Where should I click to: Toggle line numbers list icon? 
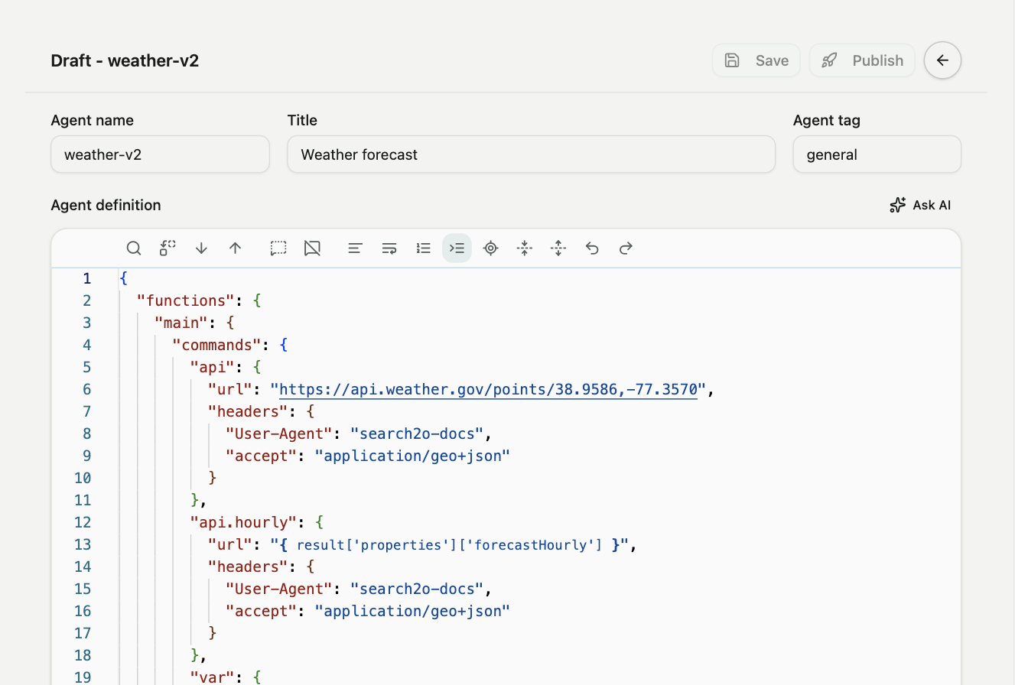coord(423,248)
